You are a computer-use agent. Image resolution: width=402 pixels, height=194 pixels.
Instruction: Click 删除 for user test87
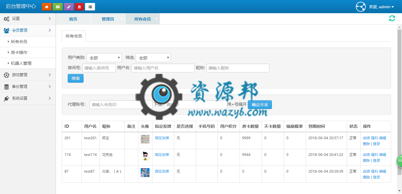click(x=366, y=177)
